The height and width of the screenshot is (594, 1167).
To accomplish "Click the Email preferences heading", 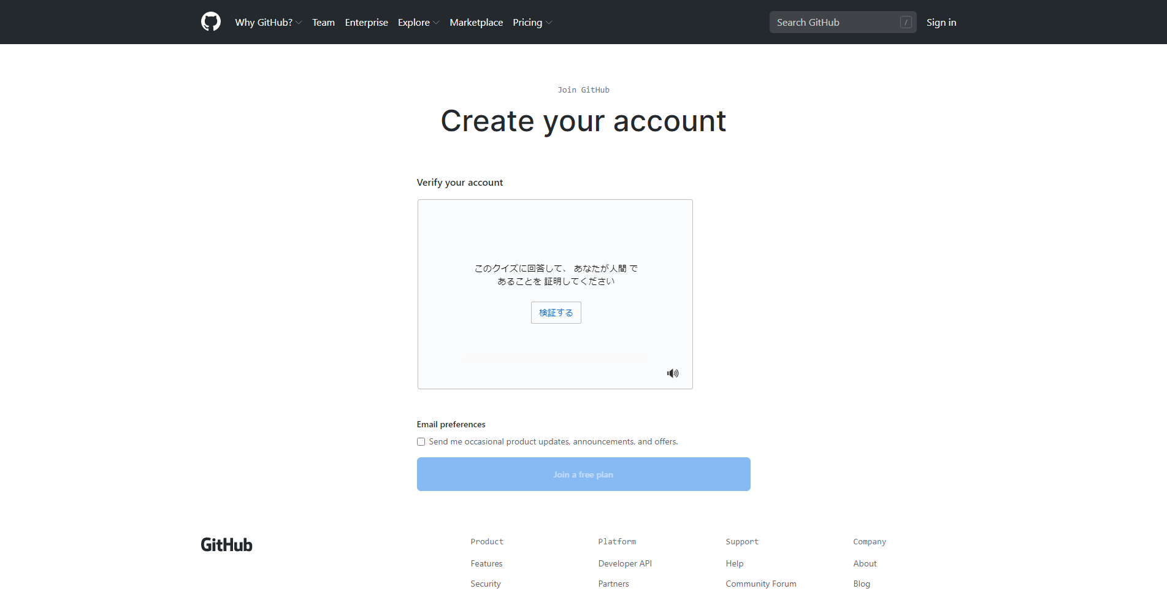I will (x=451, y=424).
